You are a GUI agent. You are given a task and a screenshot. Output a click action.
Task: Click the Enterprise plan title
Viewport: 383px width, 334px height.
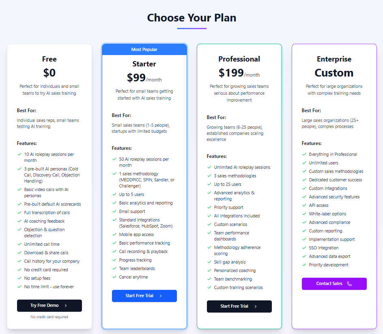[x=334, y=59]
